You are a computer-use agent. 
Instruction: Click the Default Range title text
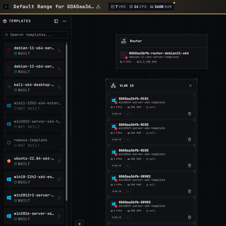(54, 7)
